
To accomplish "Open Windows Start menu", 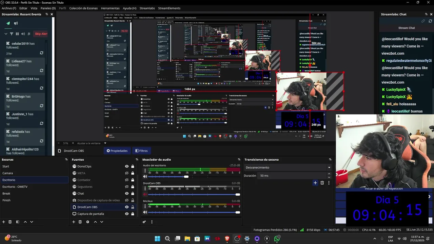I will [157, 239].
